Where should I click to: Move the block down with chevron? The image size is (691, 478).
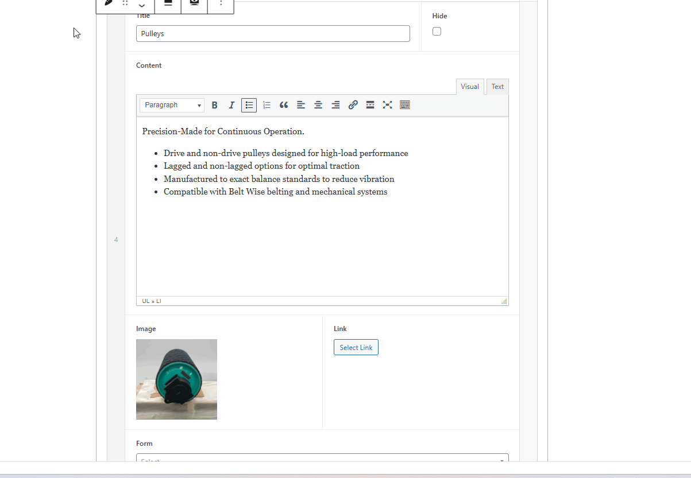pos(142,6)
